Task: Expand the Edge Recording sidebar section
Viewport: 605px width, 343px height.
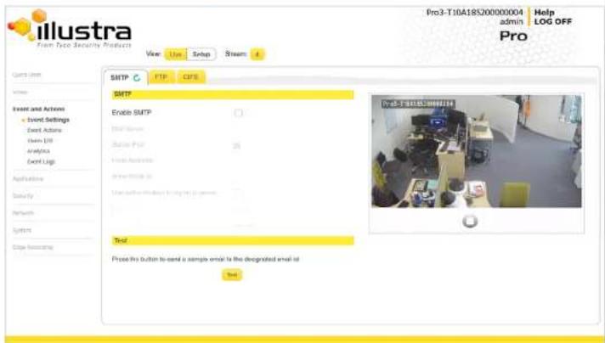Action: [x=33, y=247]
